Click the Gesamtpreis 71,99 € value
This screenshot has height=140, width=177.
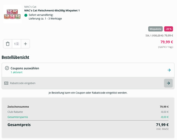point(162,125)
